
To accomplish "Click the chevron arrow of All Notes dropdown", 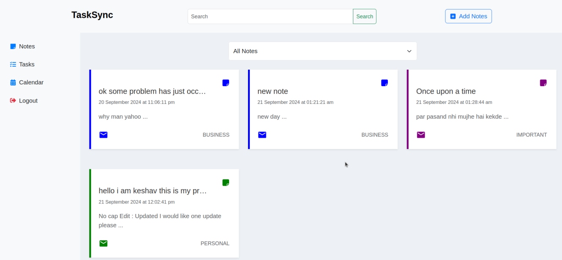I will coord(409,51).
